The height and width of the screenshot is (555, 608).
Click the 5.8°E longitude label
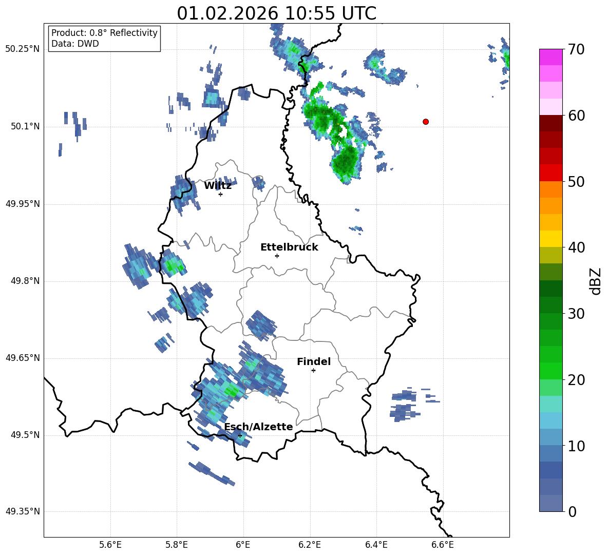[177, 545]
